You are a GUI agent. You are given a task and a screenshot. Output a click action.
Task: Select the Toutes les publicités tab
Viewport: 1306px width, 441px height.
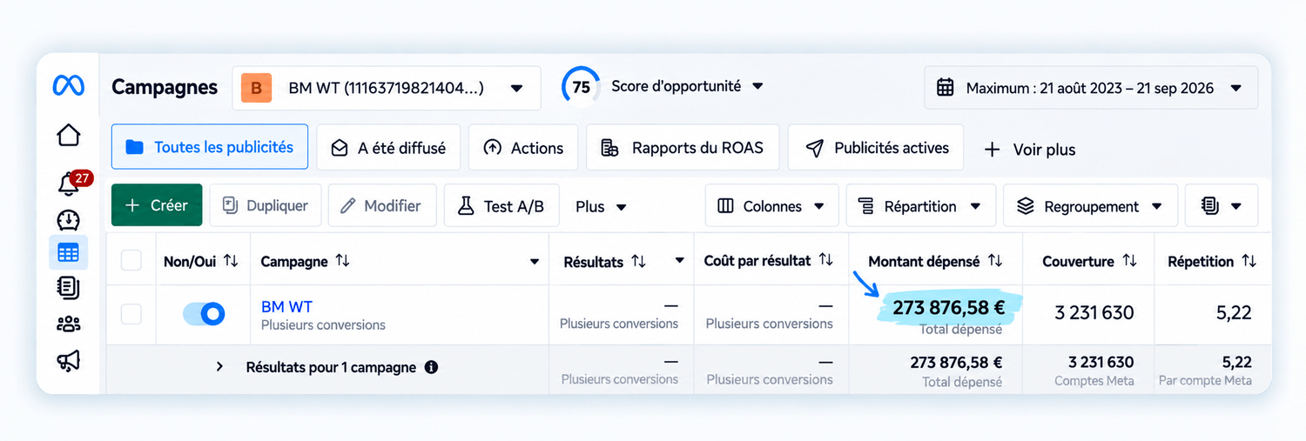coord(210,147)
